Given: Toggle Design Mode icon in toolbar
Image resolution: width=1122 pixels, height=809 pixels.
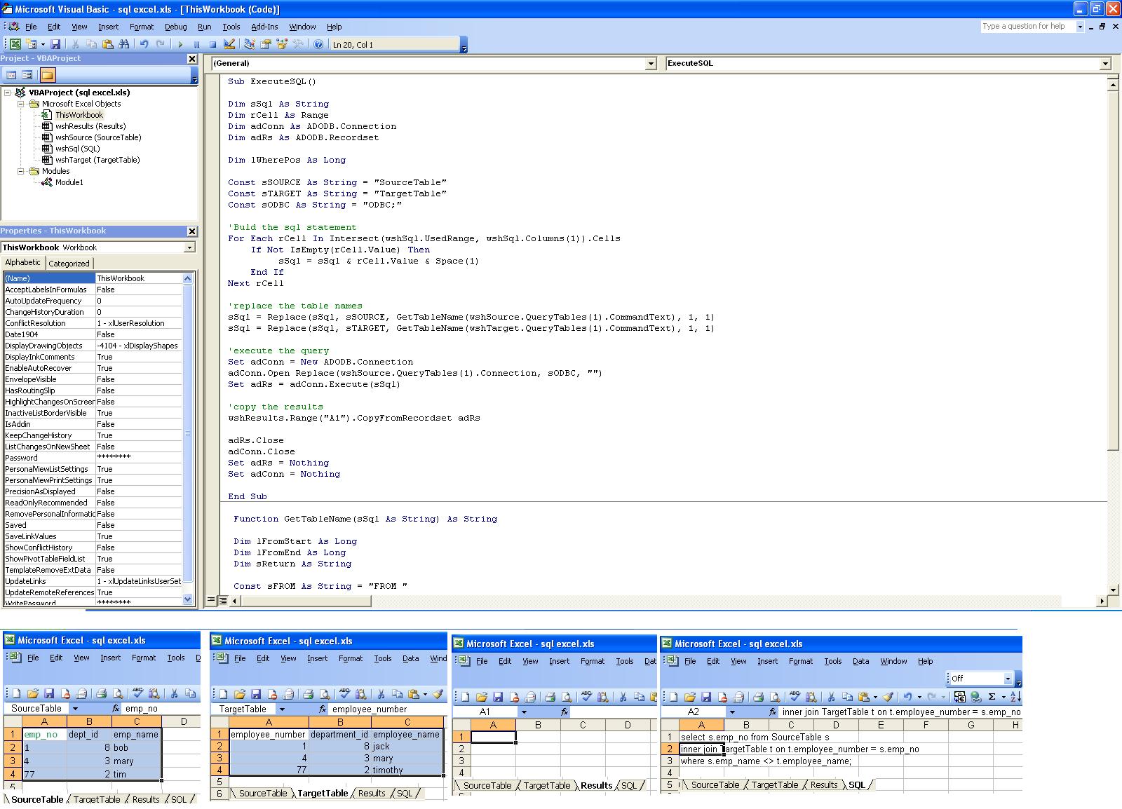Looking at the screenshot, I should [229, 44].
